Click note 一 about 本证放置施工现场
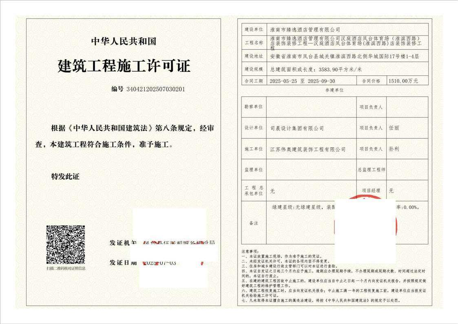This screenshot has width=458, height=324. coord(282,256)
